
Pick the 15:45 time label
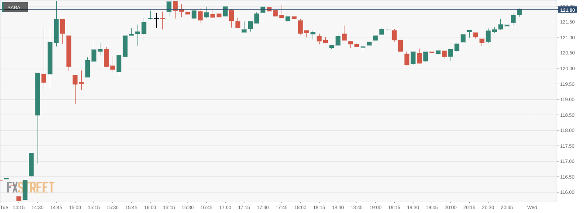tap(131, 207)
